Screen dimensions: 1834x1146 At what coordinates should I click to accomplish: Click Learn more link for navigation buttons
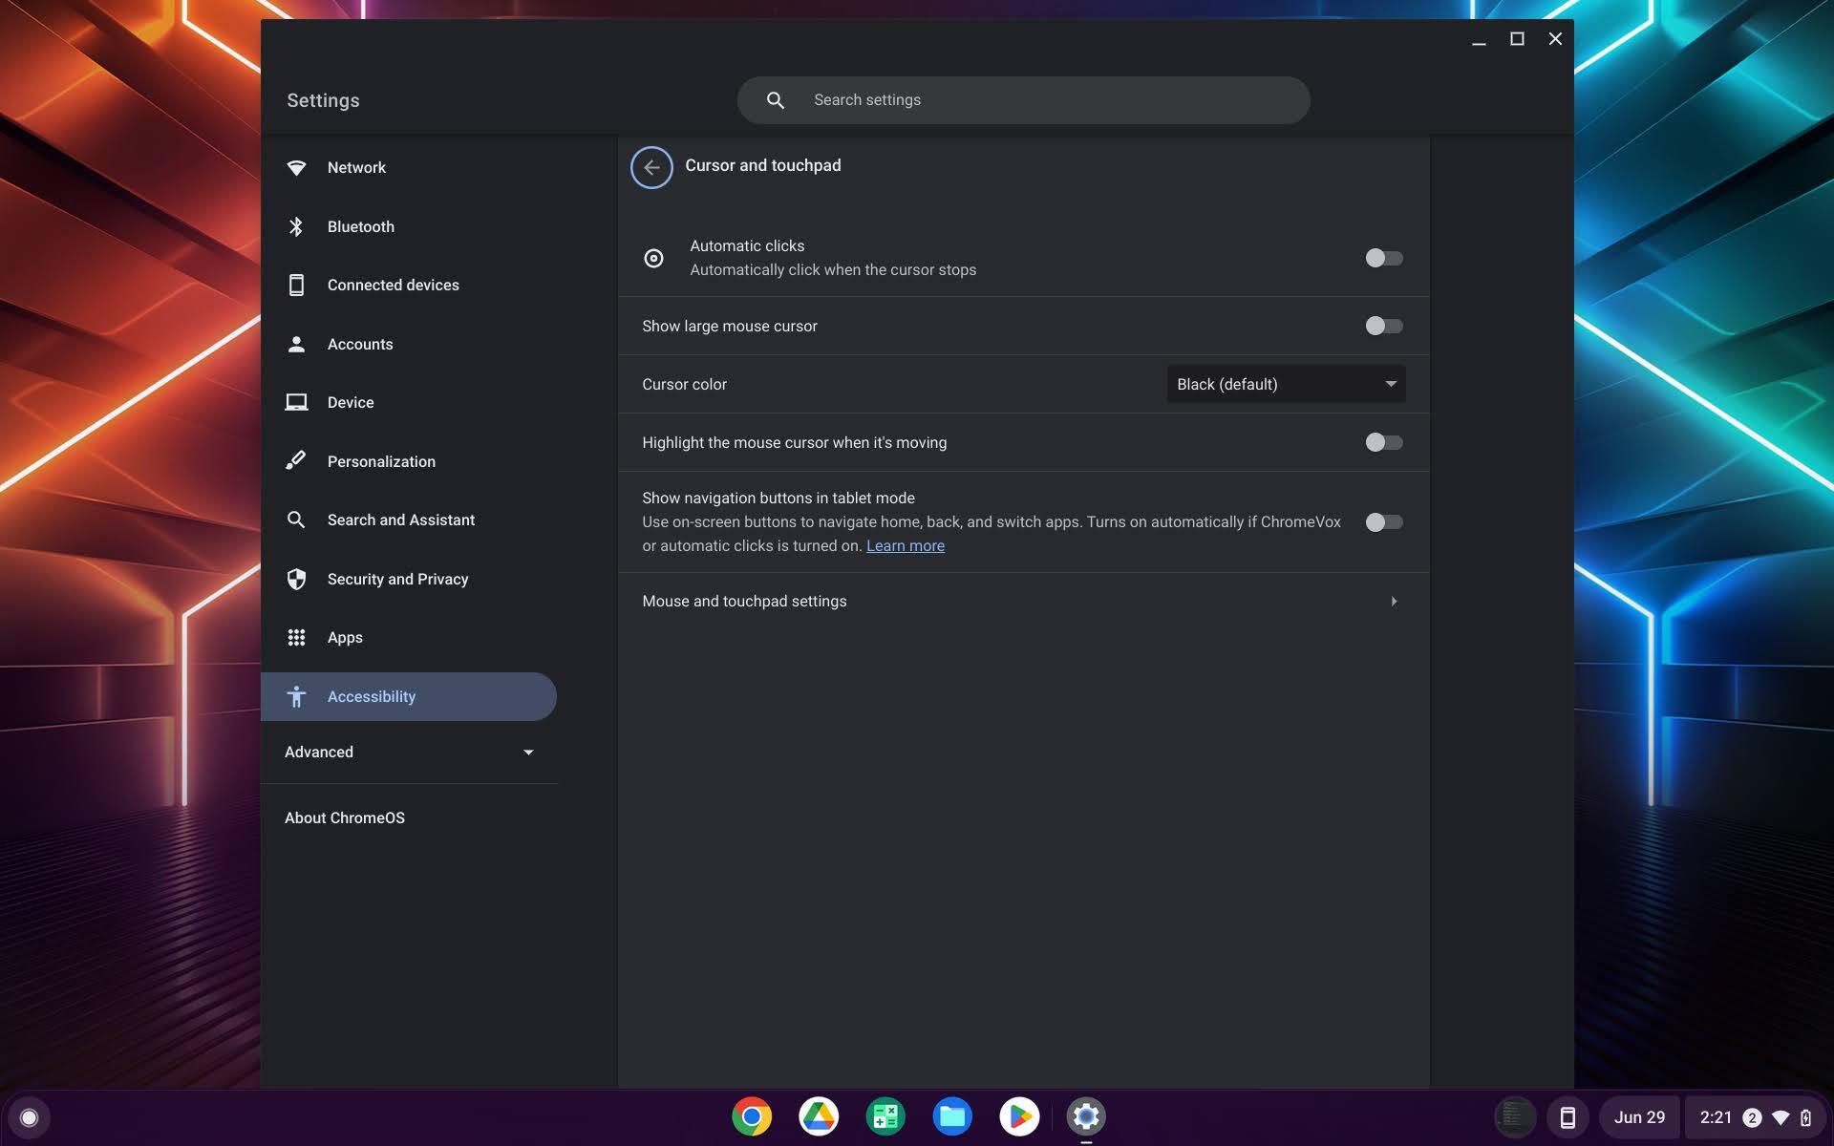pyautogui.click(x=905, y=545)
